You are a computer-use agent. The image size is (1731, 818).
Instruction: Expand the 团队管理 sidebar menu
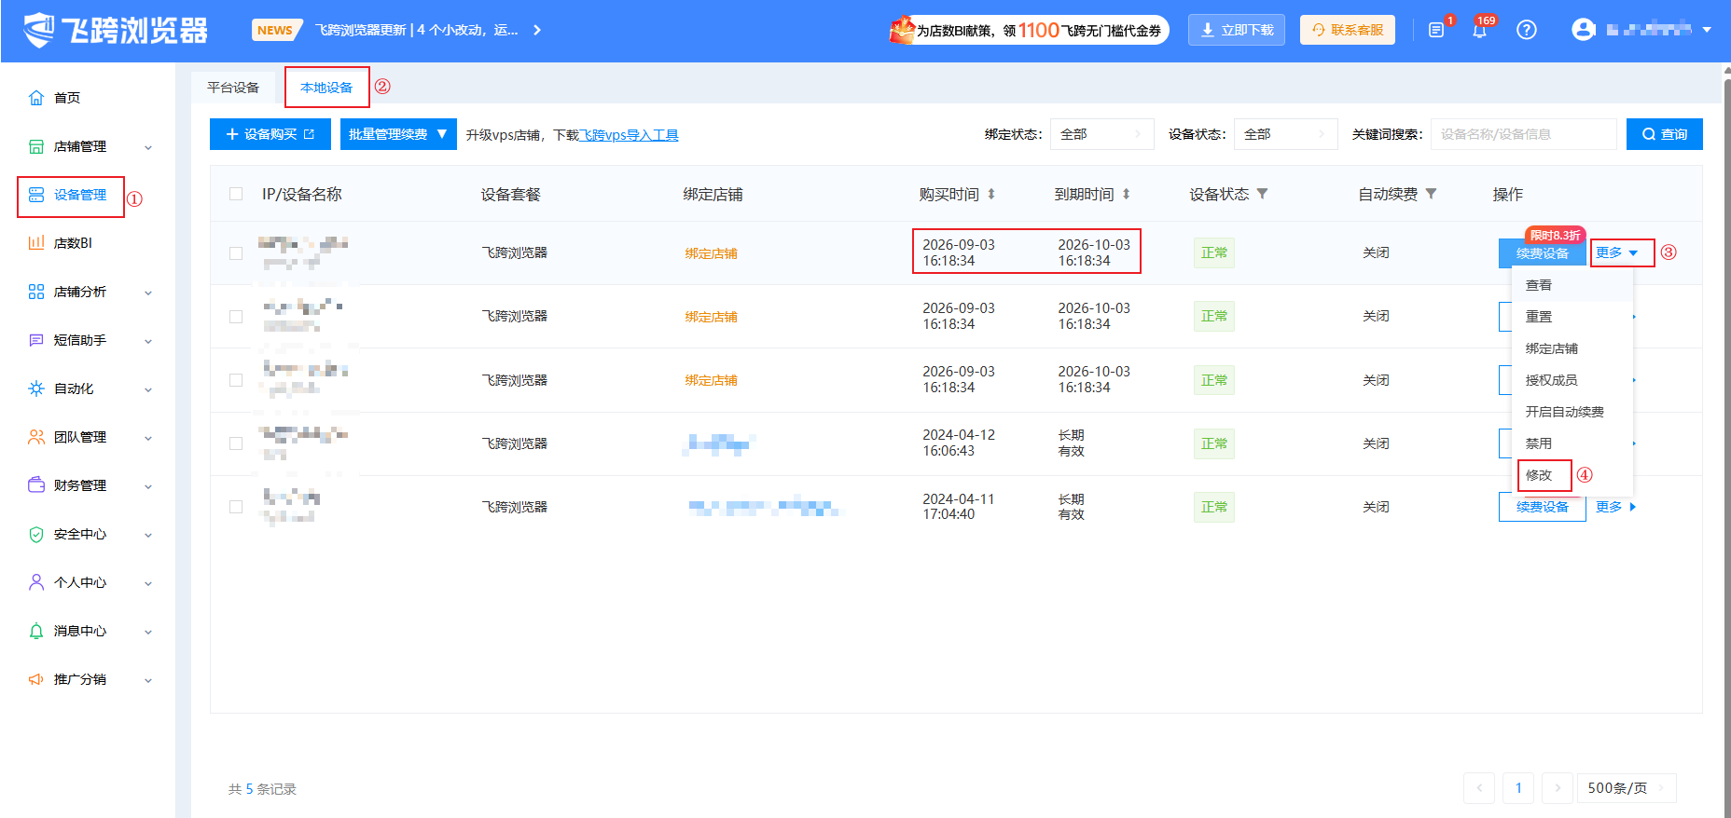click(148, 438)
